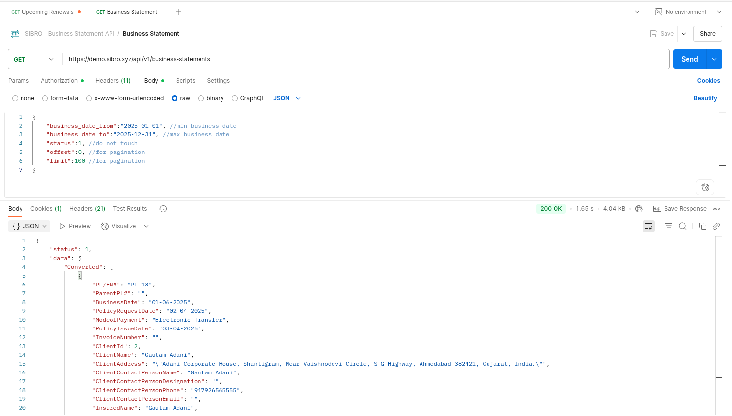The image size is (732, 416).
Task: Open the three-dot menu beside Save Response
Action: point(716,209)
